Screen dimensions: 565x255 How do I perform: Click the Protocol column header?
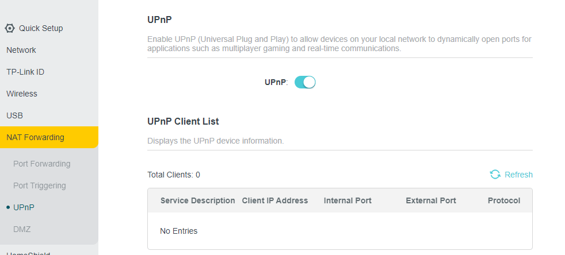point(504,200)
